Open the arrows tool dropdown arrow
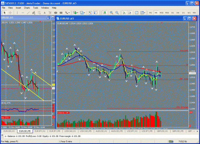This screenshot has height=144, width=200. tap(69, 13)
